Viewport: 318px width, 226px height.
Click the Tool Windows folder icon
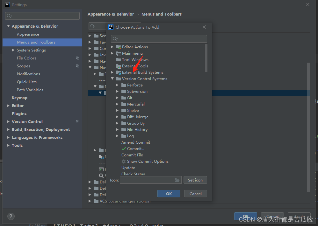[x=119, y=60]
